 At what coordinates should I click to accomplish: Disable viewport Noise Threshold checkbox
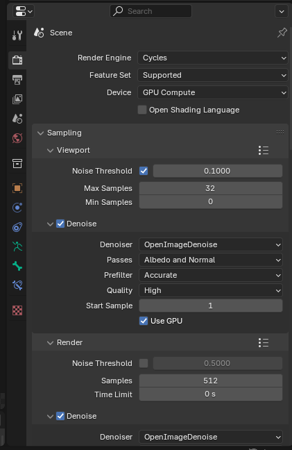coord(144,171)
